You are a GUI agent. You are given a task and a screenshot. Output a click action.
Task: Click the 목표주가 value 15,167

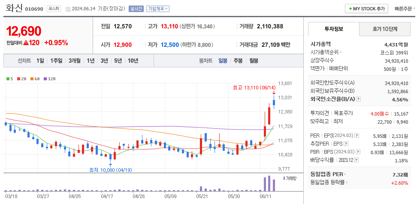pyautogui.click(x=401, y=114)
